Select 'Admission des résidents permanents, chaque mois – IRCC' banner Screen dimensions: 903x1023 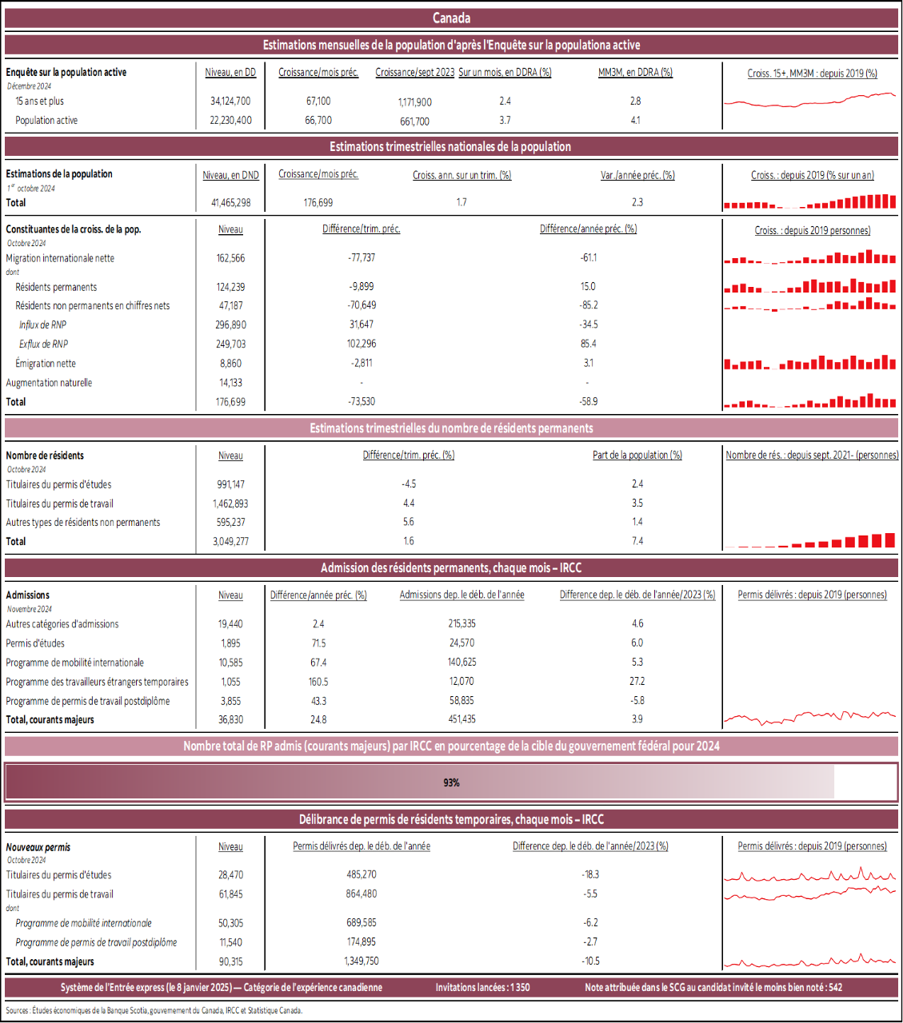(x=451, y=567)
